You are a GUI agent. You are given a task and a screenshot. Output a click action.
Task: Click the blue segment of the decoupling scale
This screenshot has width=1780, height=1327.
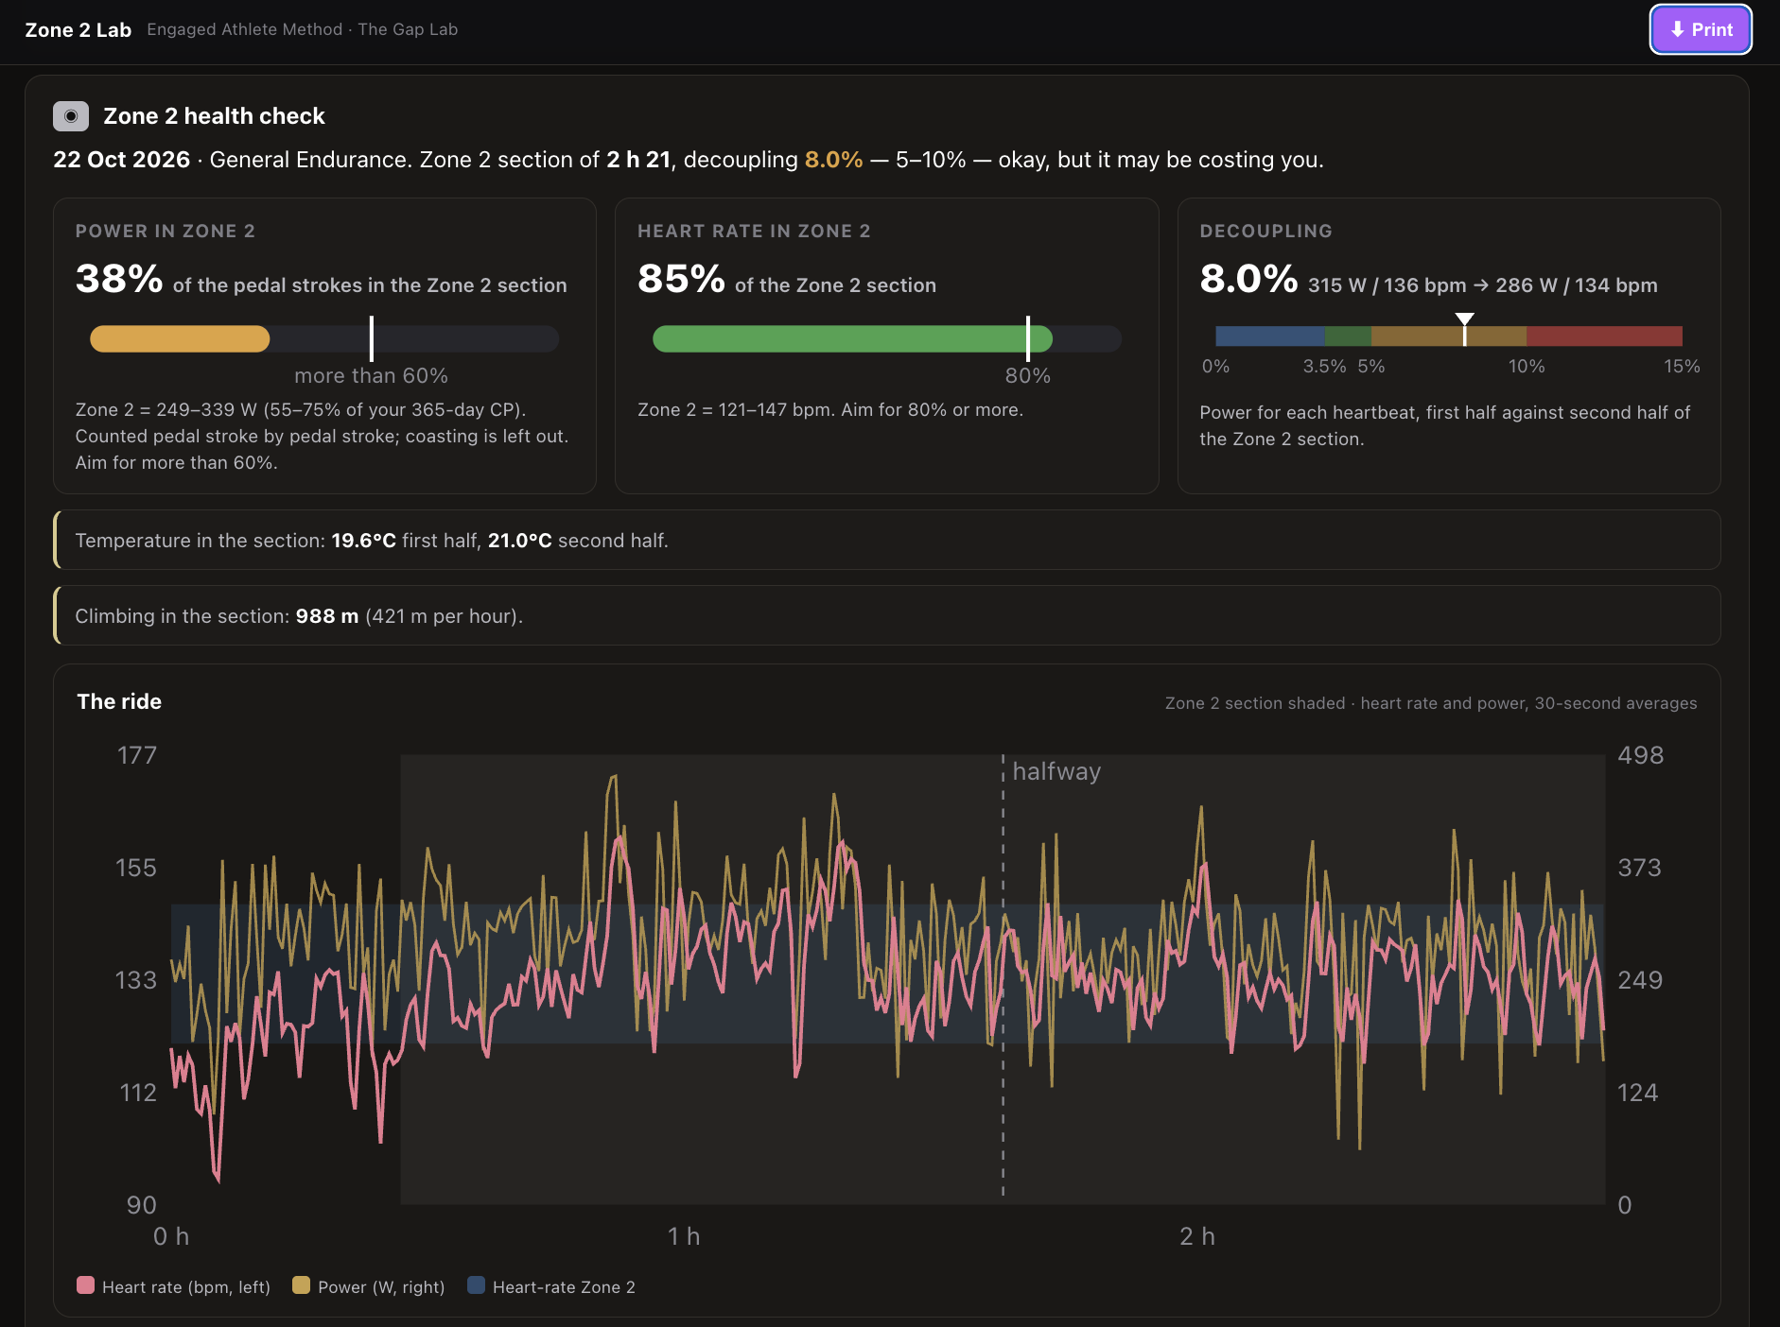click(x=1270, y=336)
